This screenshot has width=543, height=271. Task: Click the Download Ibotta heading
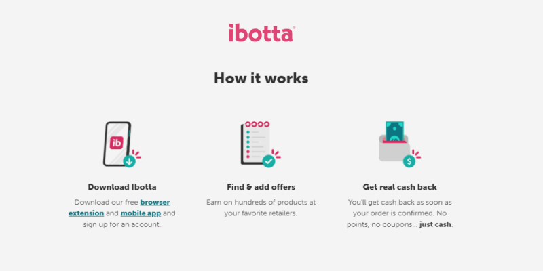coord(122,187)
